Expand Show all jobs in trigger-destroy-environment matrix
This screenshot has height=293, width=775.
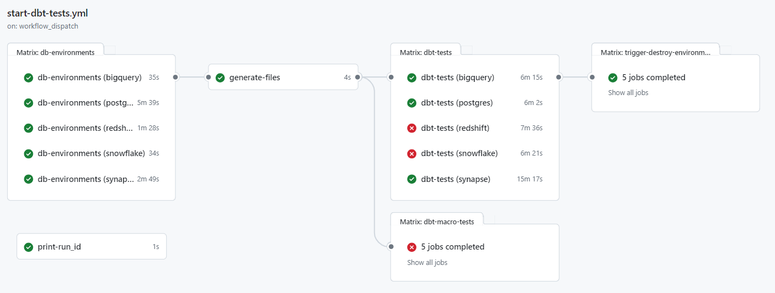[628, 93]
